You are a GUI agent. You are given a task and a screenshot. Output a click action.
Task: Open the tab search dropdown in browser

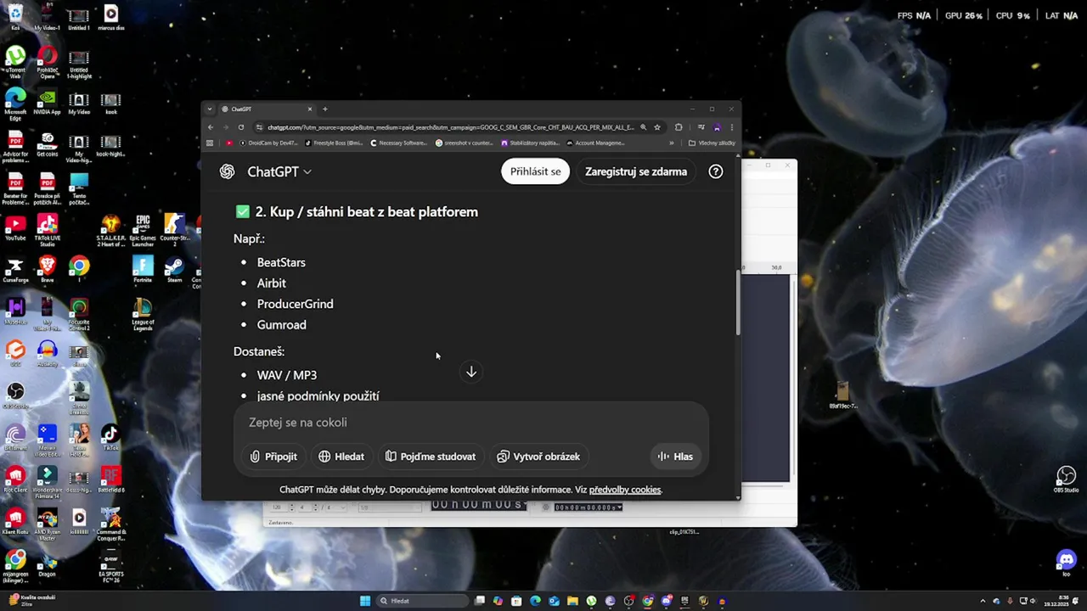point(210,109)
